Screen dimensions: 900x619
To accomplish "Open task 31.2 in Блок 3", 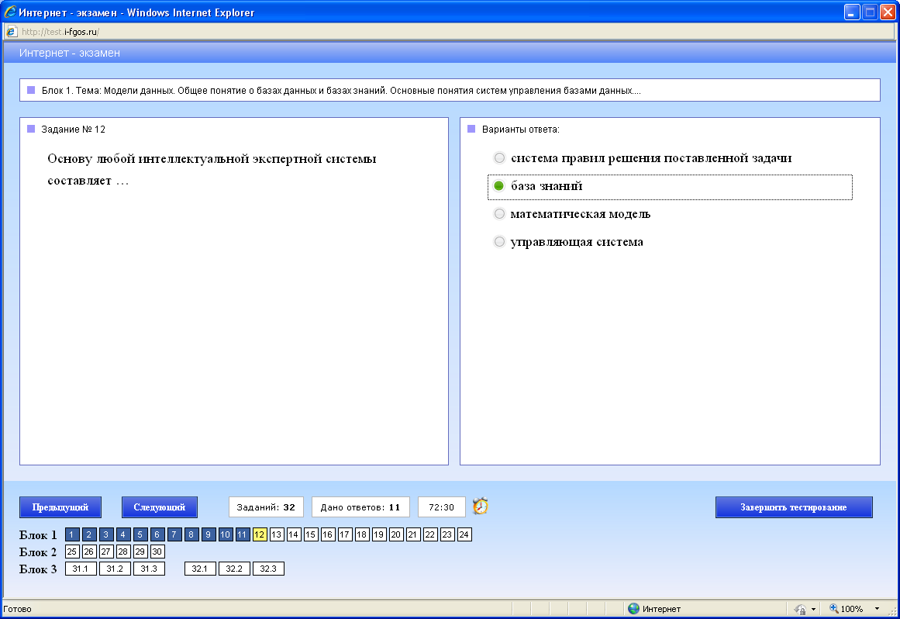I will (x=115, y=569).
